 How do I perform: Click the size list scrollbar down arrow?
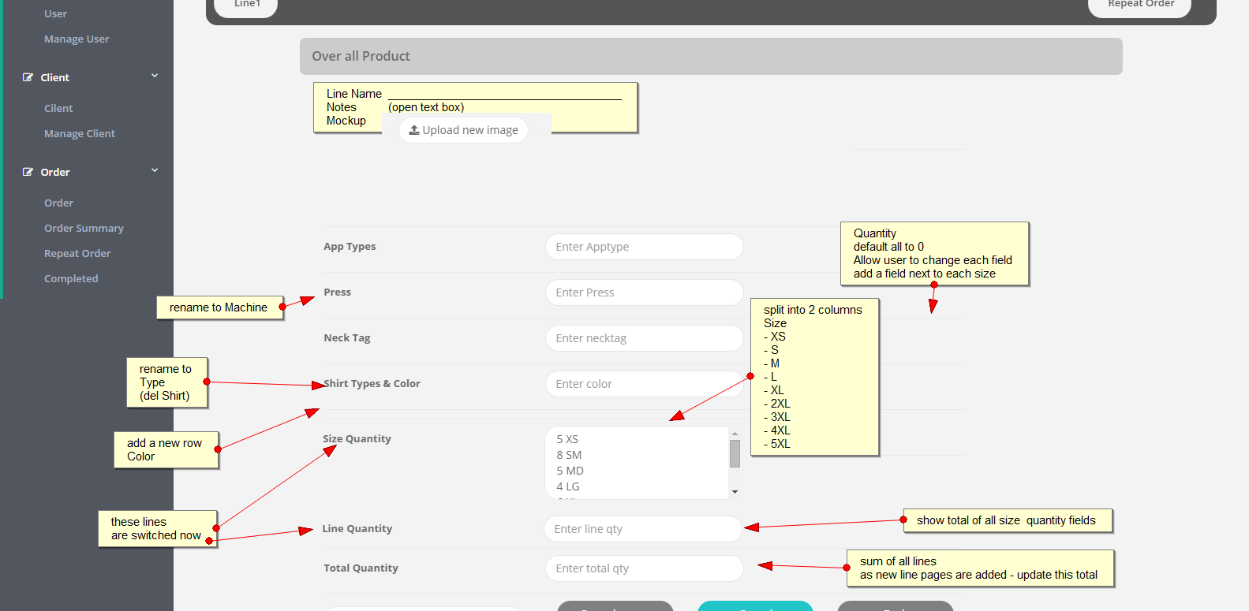point(735,492)
